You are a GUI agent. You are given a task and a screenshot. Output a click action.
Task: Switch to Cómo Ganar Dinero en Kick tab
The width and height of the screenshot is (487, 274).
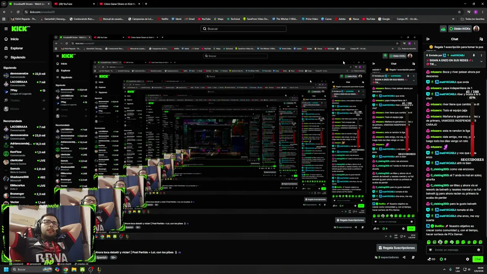pos(119,4)
